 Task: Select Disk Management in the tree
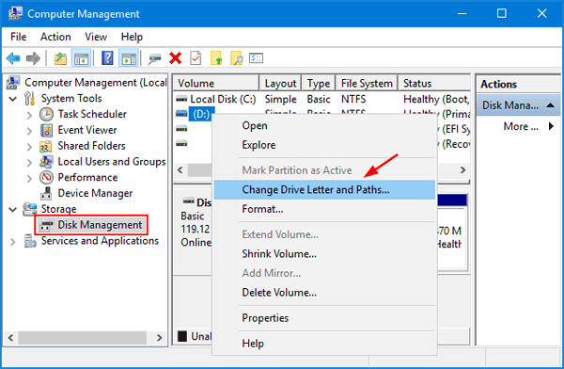pyautogui.click(x=100, y=225)
